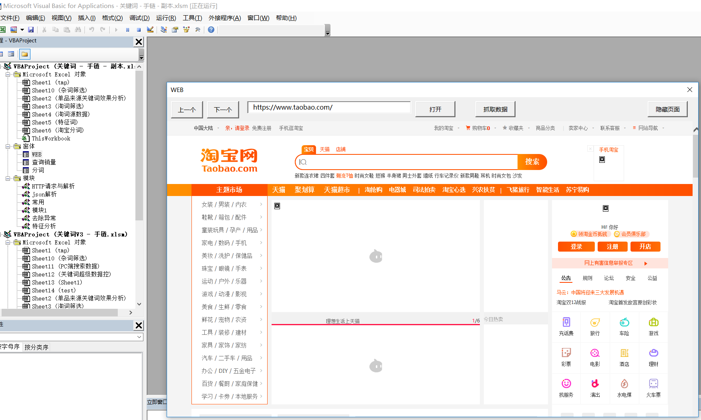This screenshot has height=420, width=701.
Task: Open the 文件(F) menu
Action: point(10,18)
